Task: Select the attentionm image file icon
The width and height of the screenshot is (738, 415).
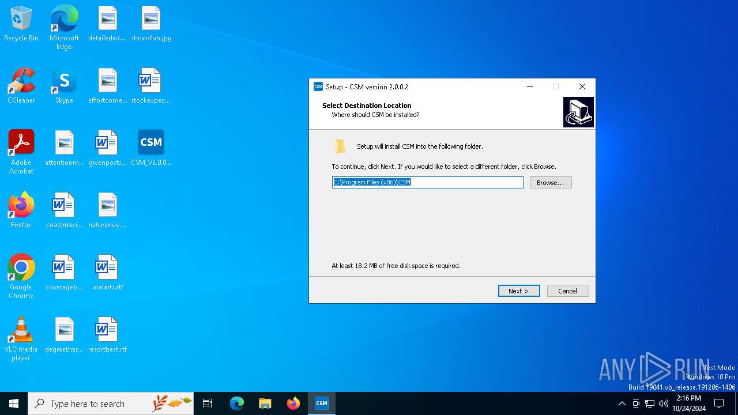Action: tap(64, 149)
